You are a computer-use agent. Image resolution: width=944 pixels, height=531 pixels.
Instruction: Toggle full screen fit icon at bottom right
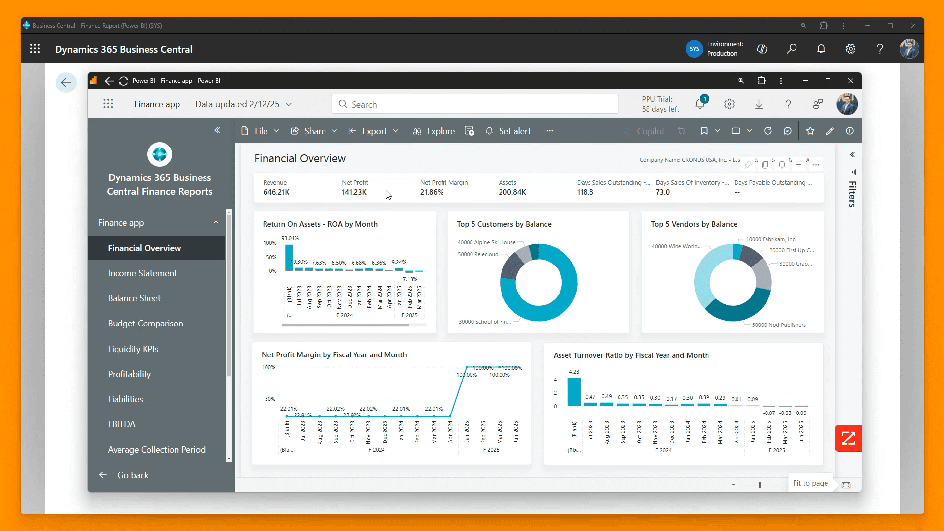point(846,485)
